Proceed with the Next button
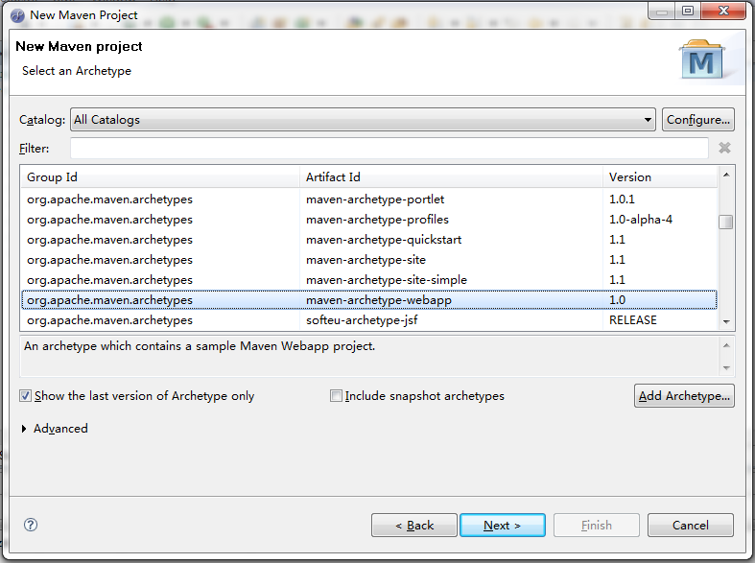755x563 pixels. tap(503, 525)
